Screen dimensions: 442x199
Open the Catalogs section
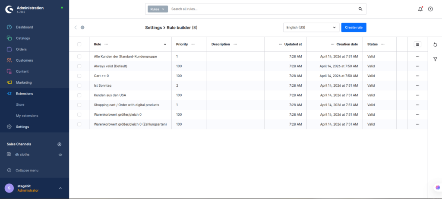pyautogui.click(x=23, y=38)
